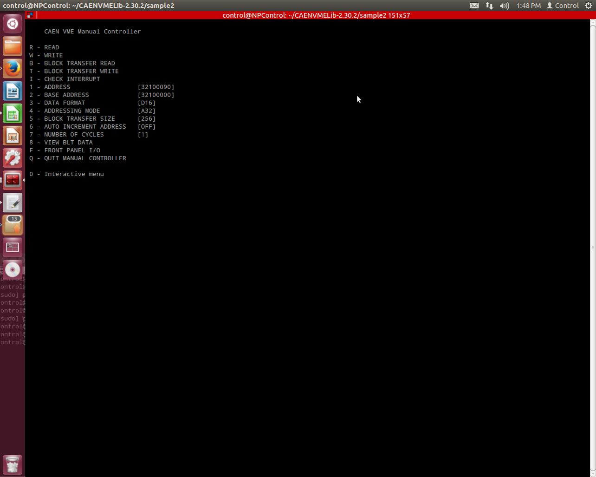Click the 'W - WRITE' line
The height and width of the screenshot is (477, 596).
[46, 55]
